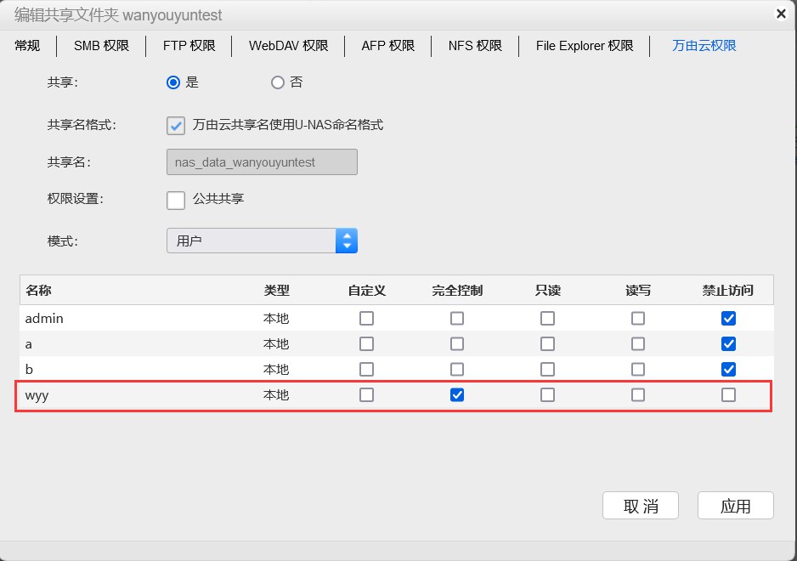797x561 pixels.
Task: Open the File Explorer 权限 tab
Action: point(585,46)
